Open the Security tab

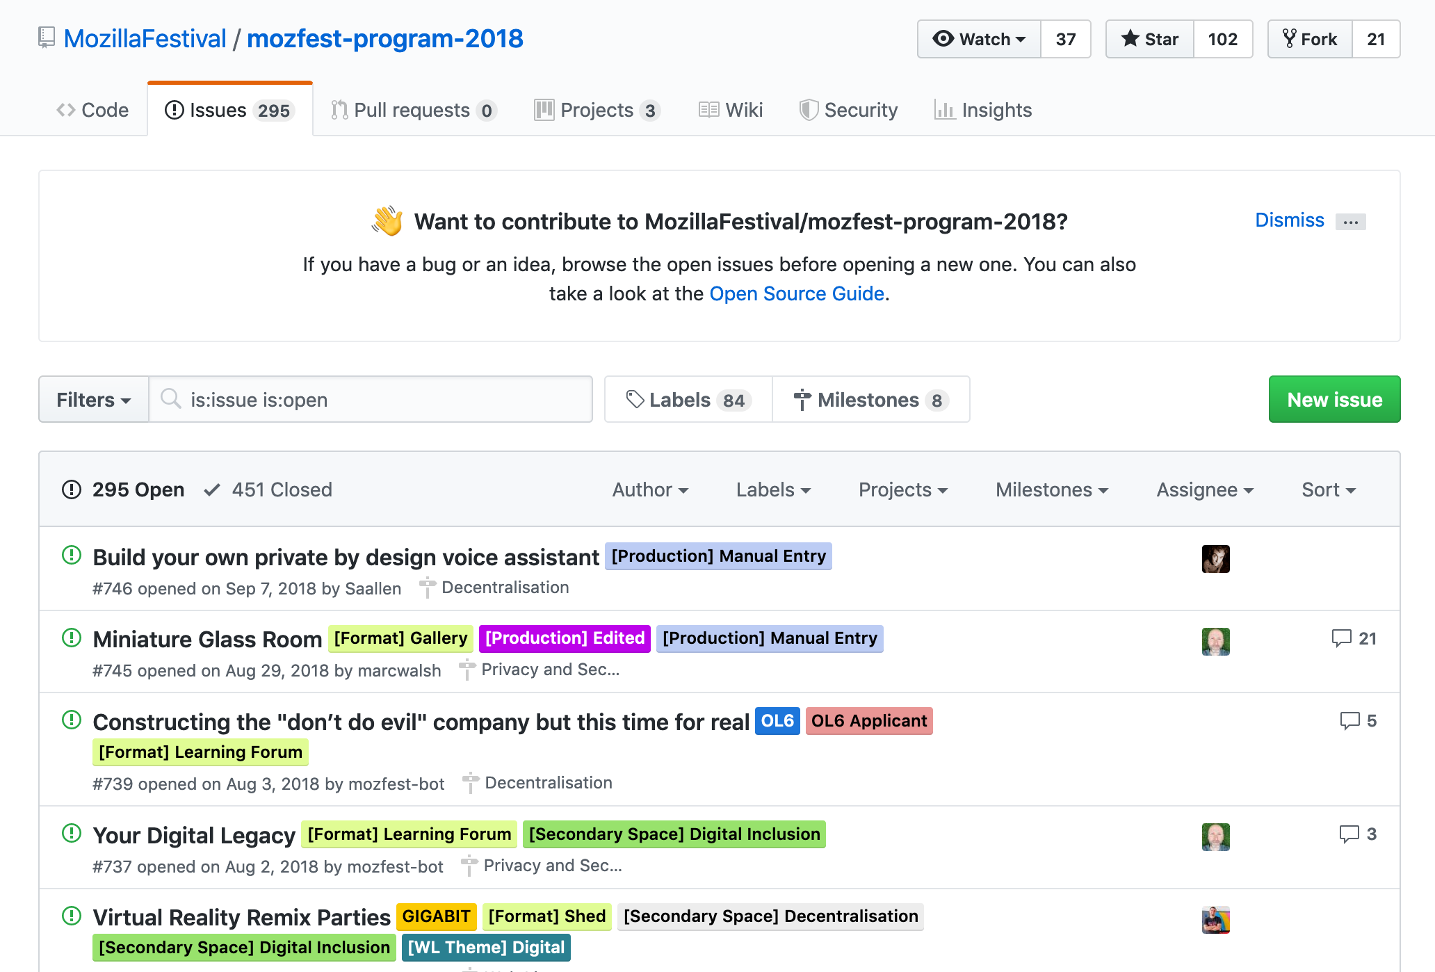tap(848, 110)
